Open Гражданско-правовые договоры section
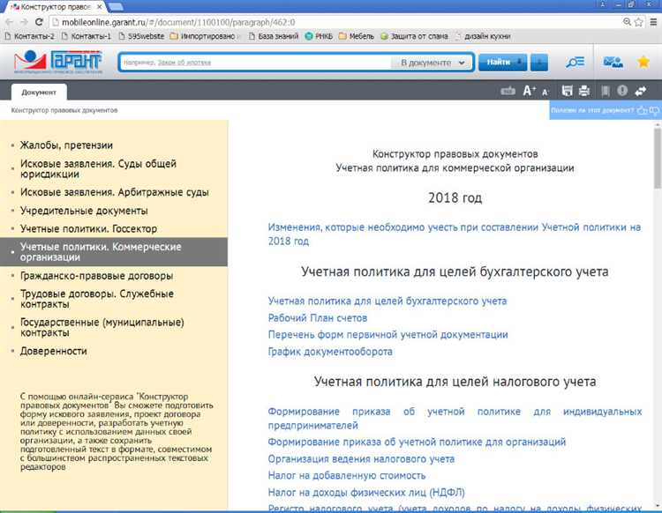This screenshot has width=662, height=513. pos(96,276)
